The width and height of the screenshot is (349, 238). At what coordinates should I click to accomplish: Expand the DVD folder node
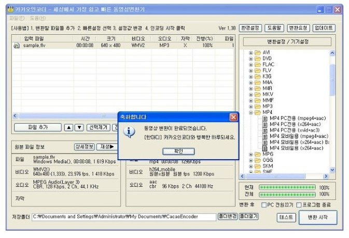point(251,59)
